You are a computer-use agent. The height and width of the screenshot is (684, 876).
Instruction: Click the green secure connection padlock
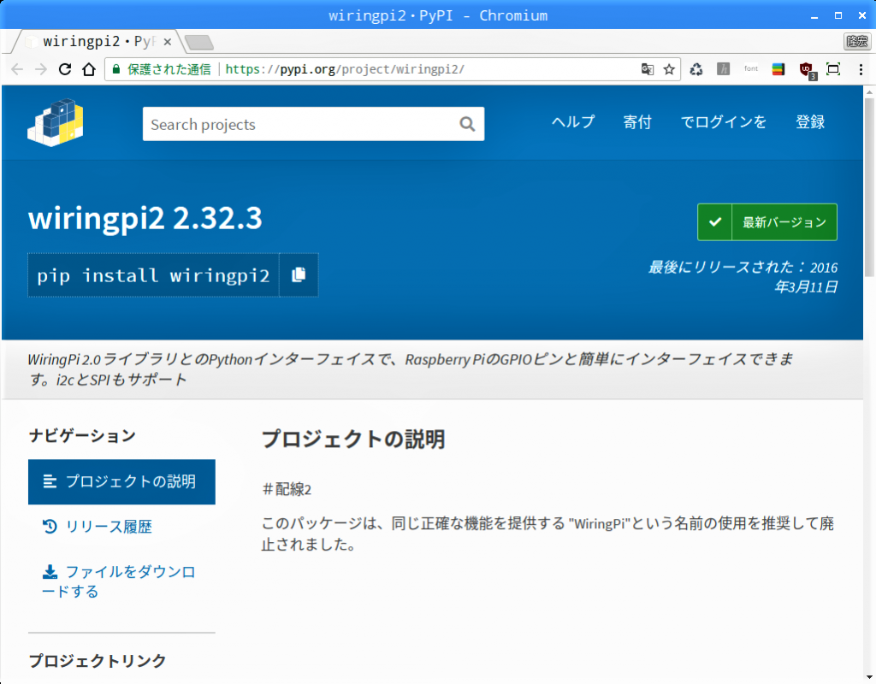116,69
